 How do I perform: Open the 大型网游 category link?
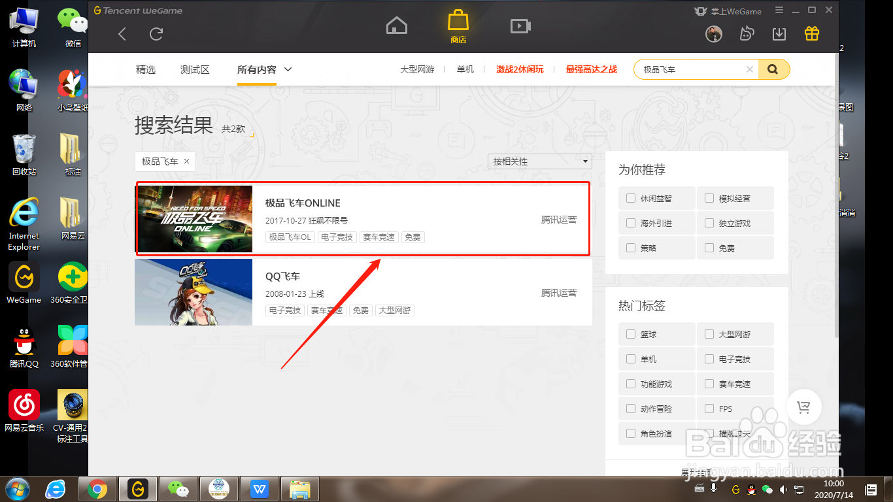[417, 69]
